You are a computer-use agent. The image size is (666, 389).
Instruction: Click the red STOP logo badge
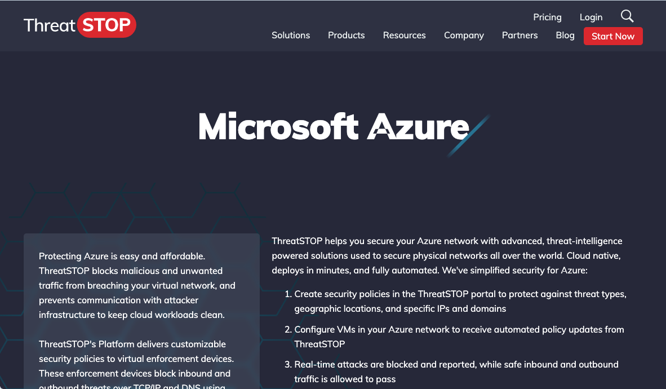(106, 25)
